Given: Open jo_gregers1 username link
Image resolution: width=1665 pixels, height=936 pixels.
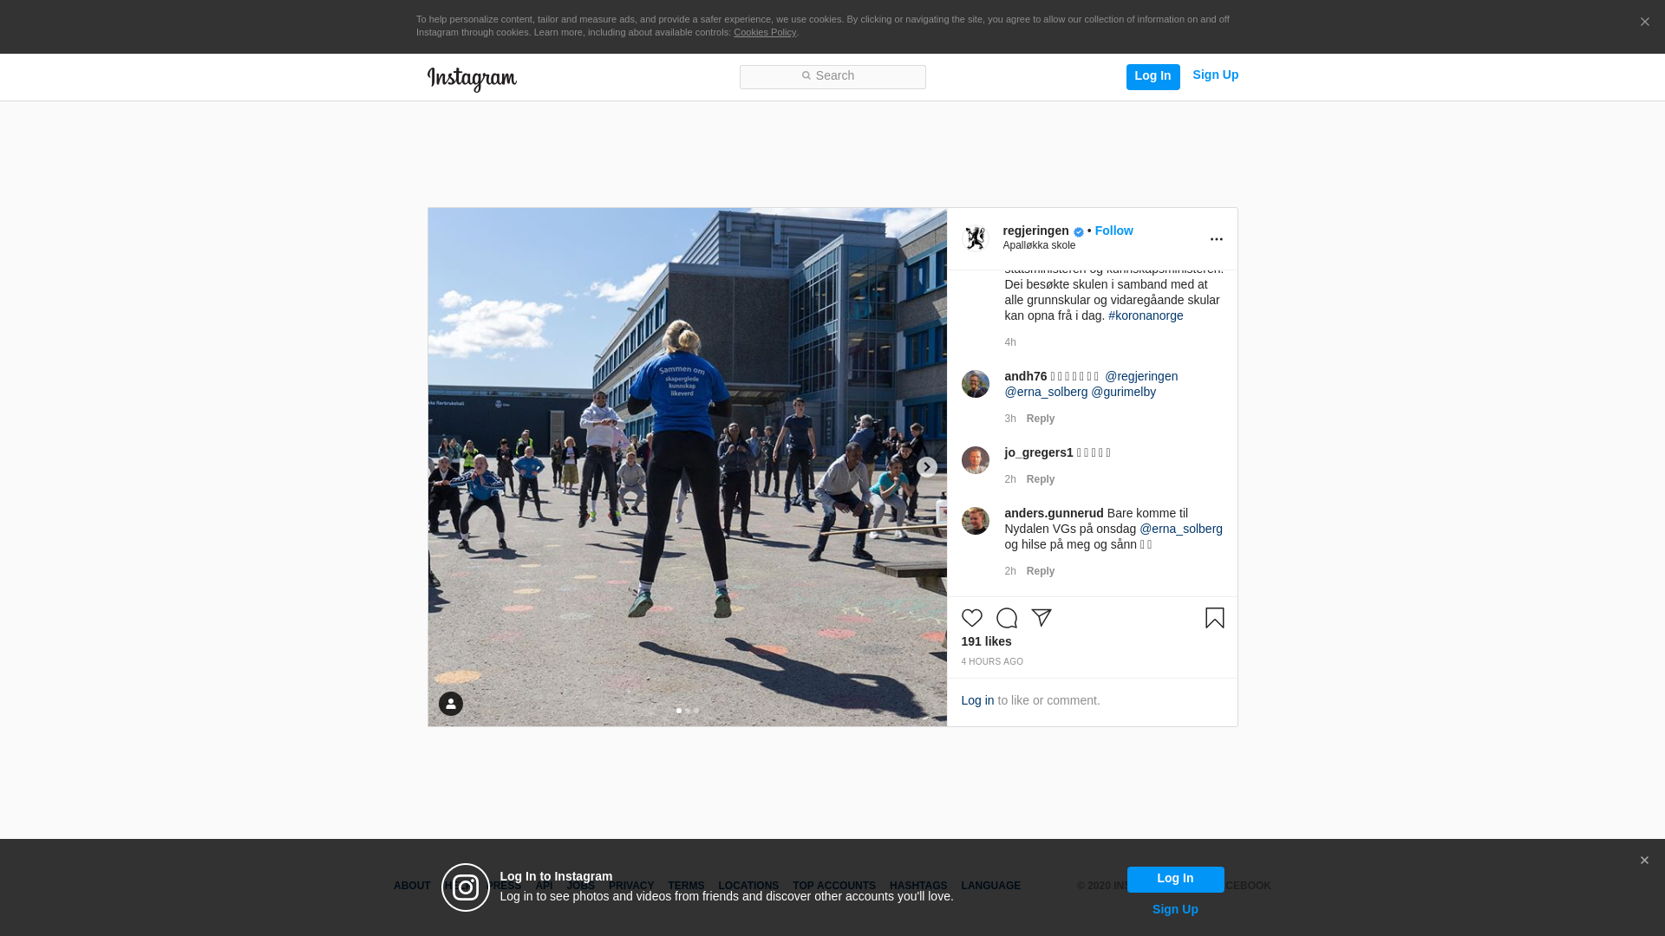Looking at the screenshot, I should pos(1039,452).
